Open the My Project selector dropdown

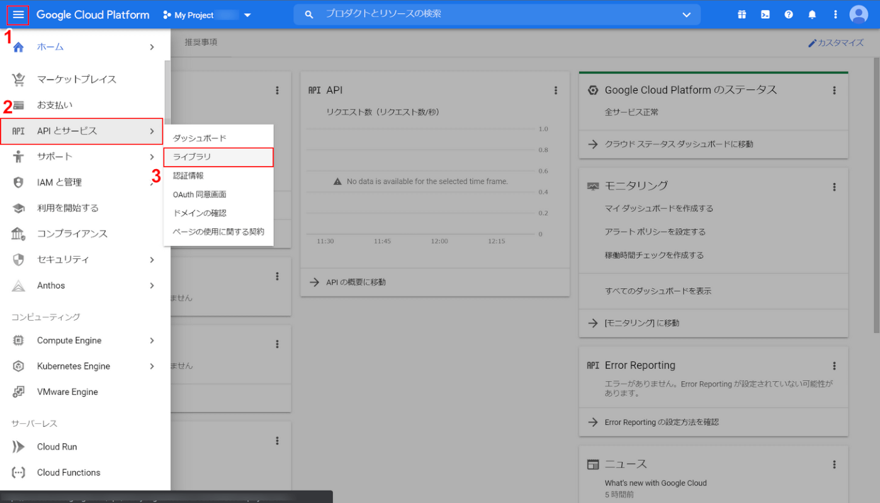[x=207, y=15]
